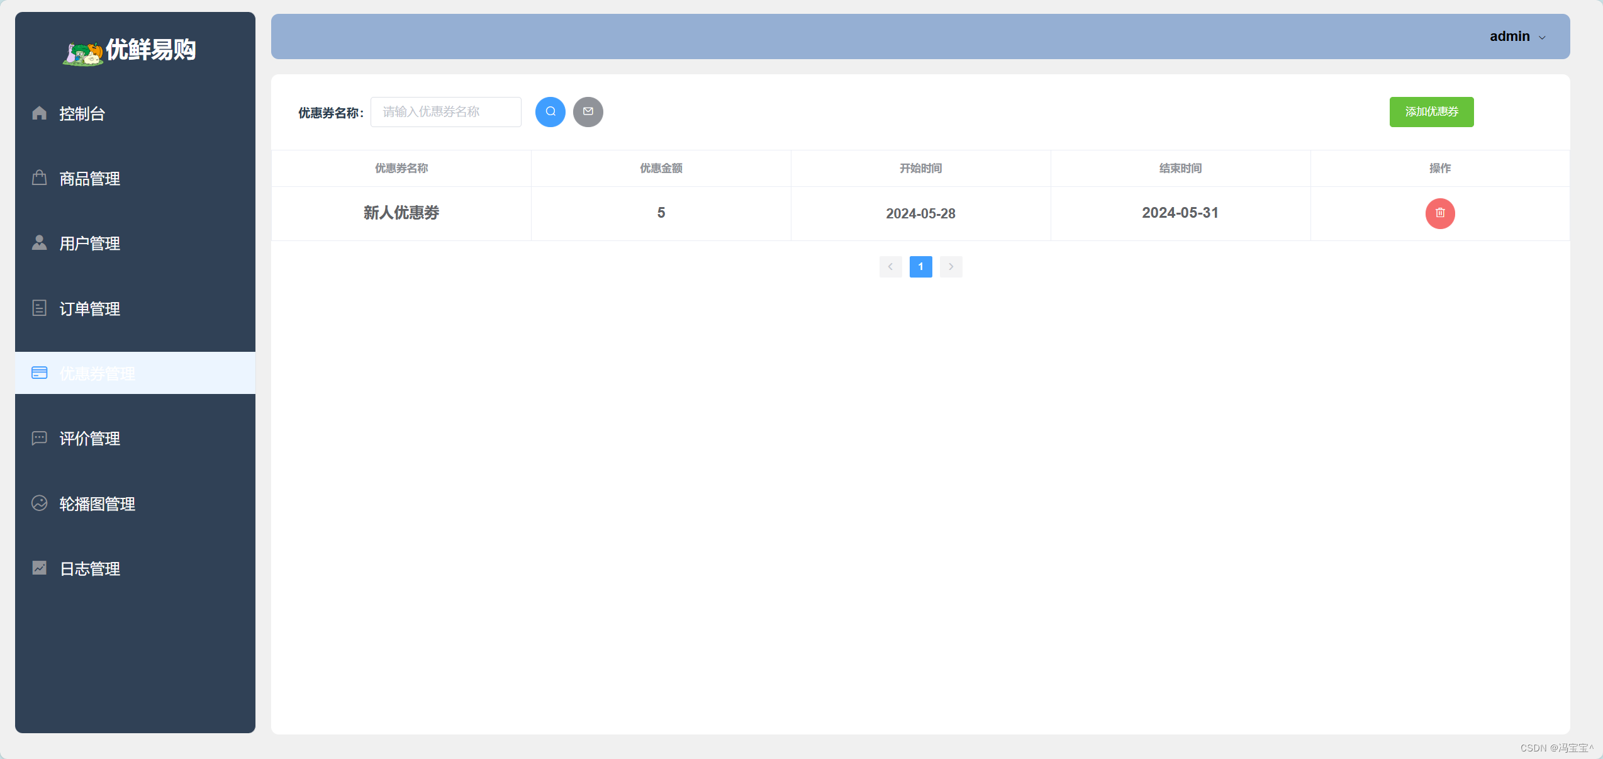Go to the next page arrow
Viewport: 1603px width, 759px height.
click(x=951, y=267)
